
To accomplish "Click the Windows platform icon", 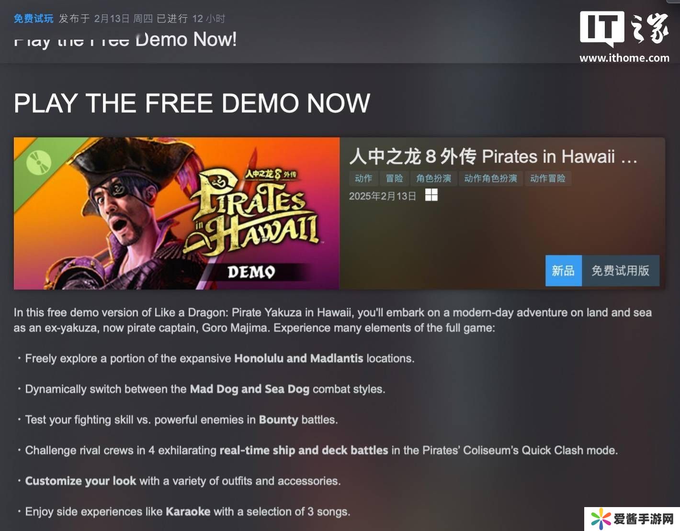I will pos(431,195).
